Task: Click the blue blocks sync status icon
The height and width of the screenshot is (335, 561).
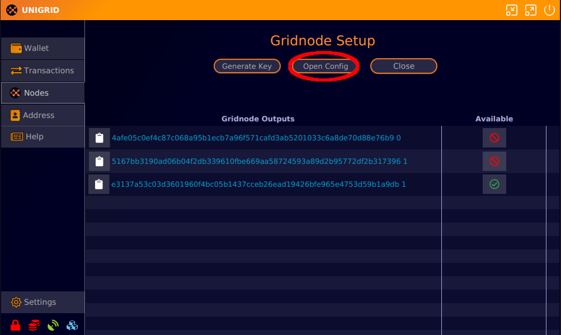Action: click(x=72, y=325)
